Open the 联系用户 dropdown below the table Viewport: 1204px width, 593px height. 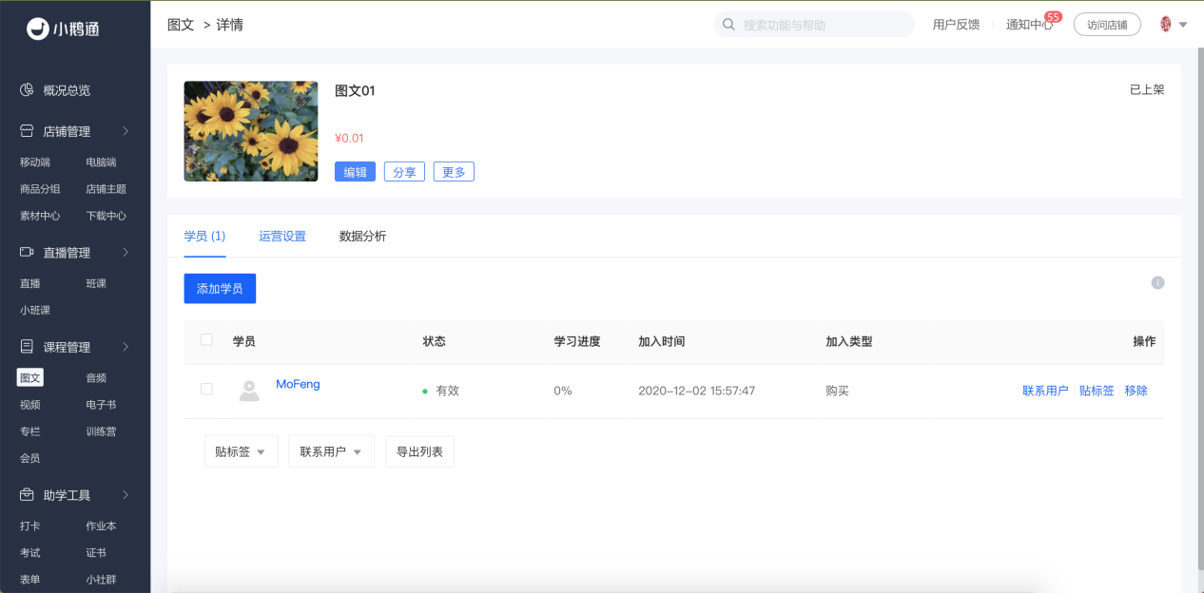331,451
